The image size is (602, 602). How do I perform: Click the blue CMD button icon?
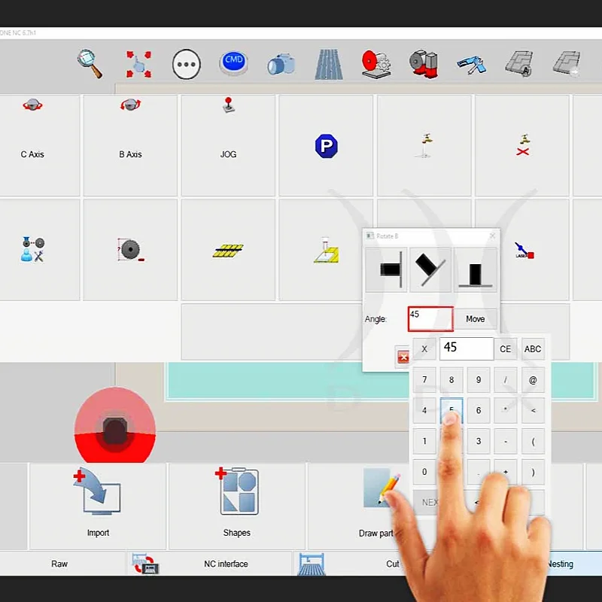(x=234, y=63)
